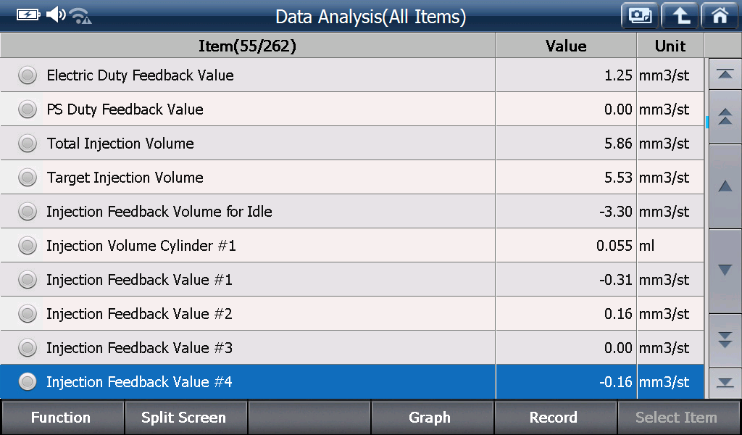Toggle Injection Feedback Value #4 radio button
742x435 pixels.
point(28,381)
